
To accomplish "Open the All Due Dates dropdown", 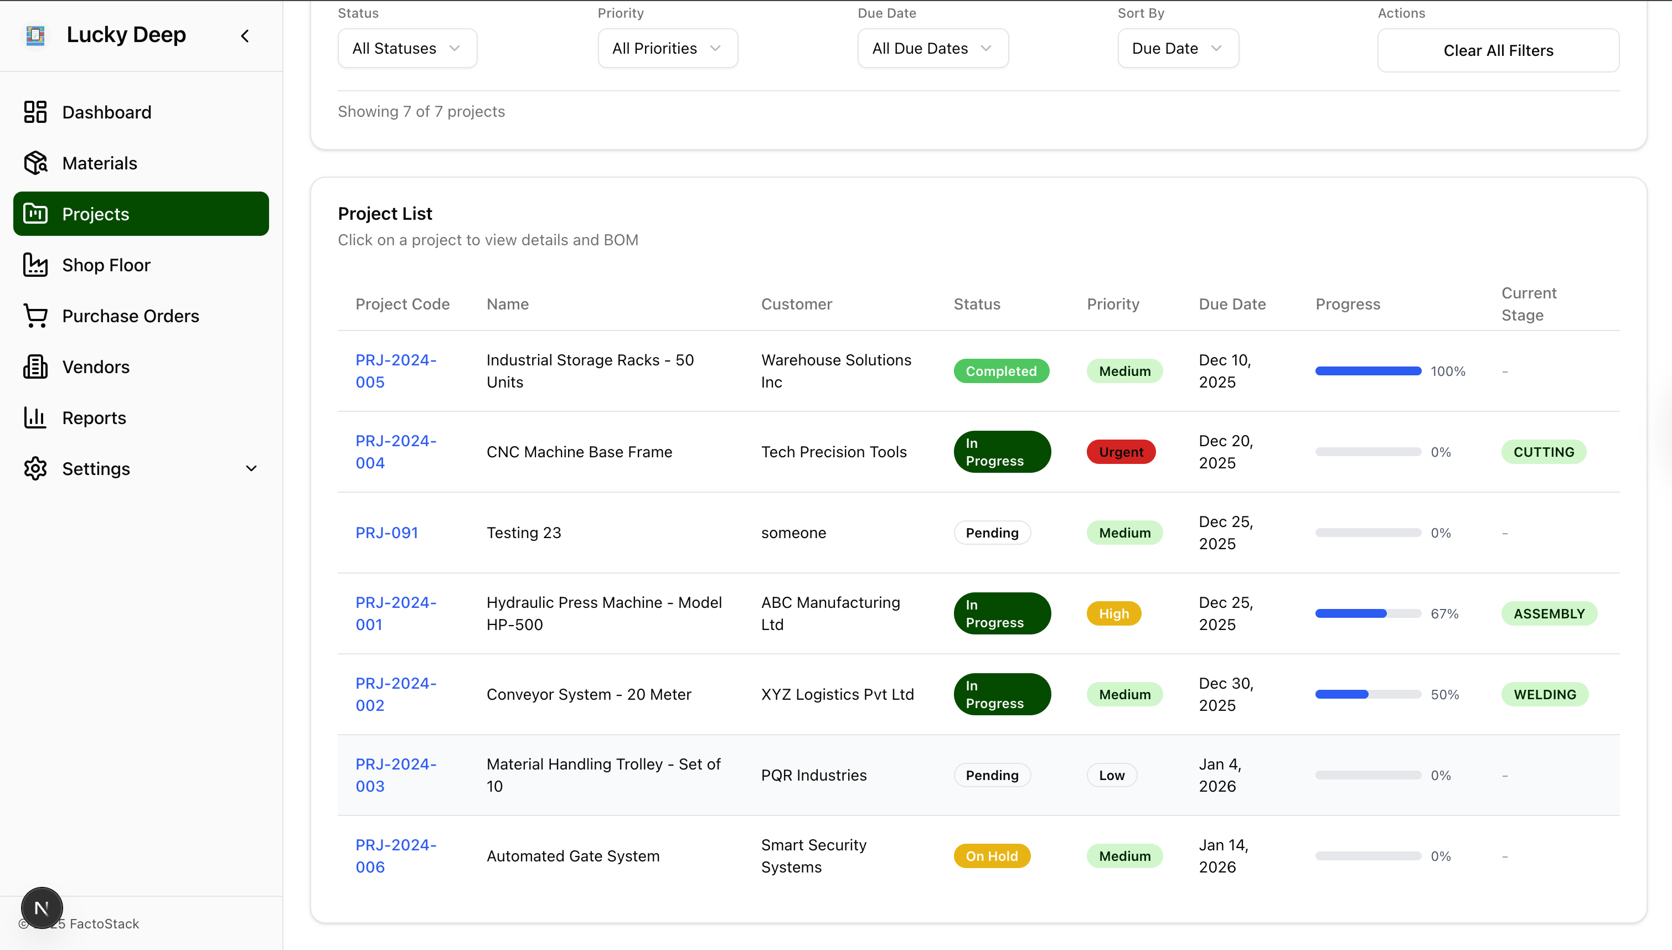I will (932, 48).
